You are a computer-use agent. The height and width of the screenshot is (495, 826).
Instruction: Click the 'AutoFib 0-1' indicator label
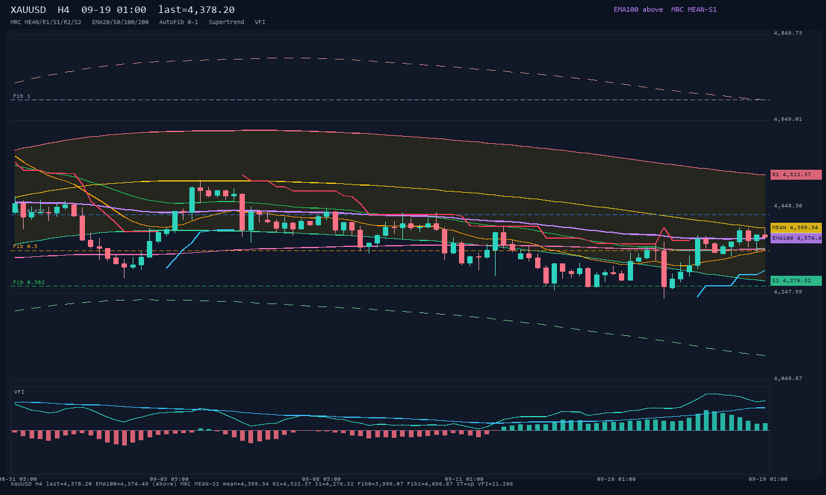tap(179, 22)
